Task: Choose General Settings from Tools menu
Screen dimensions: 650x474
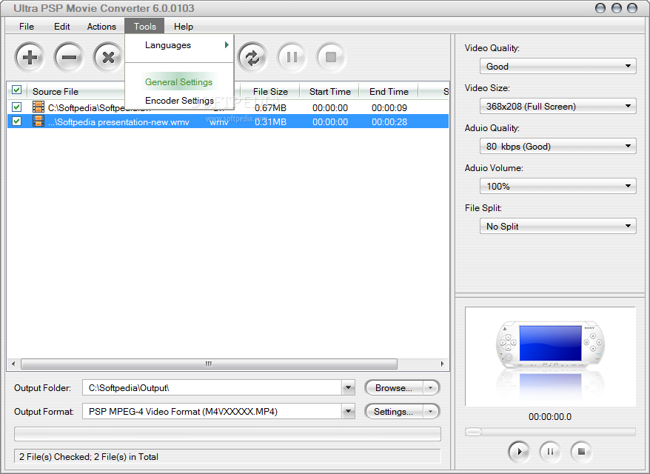Action: [179, 81]
